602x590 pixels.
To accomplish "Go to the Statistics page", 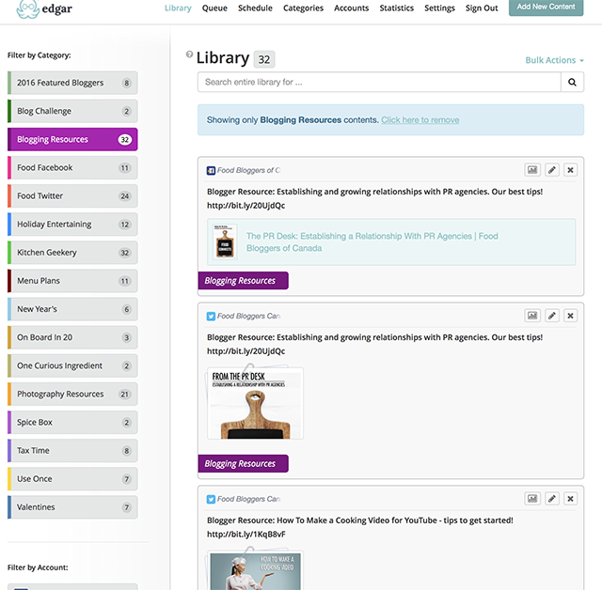I will (396, 8).
